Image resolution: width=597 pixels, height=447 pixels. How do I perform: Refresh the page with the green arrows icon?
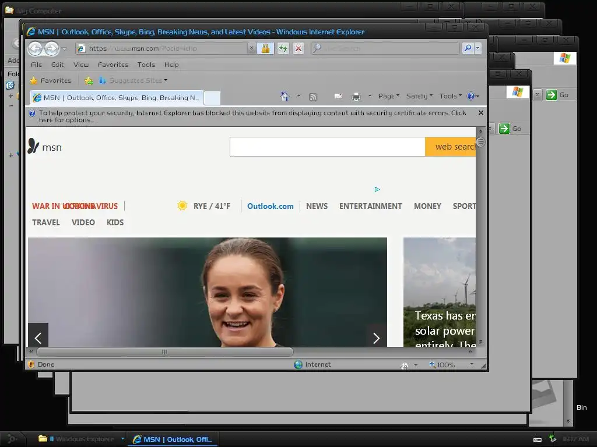(x=283, y=48)
